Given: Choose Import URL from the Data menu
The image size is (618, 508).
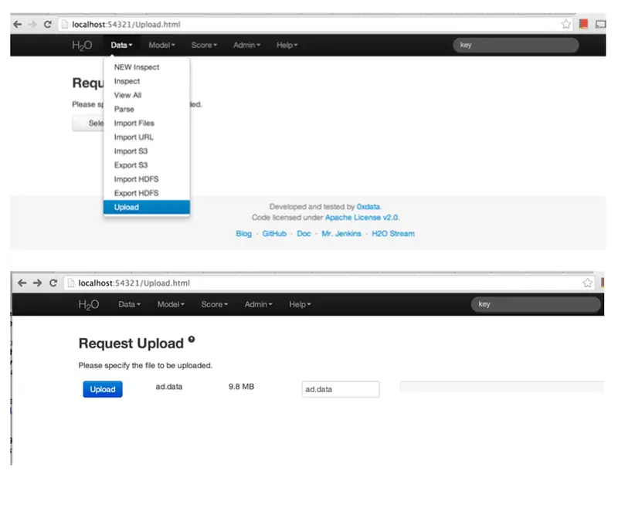Looking at the screenshot, I should coord(147,137).
